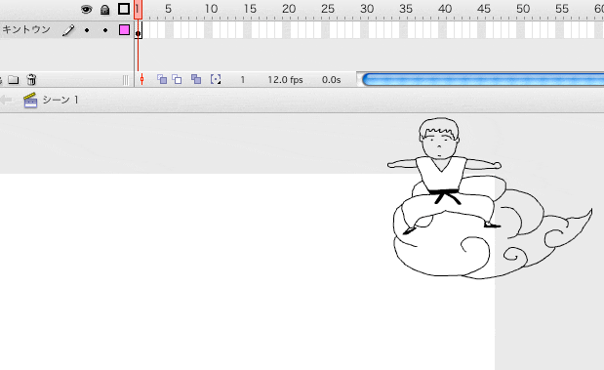Click the back arrow beside scene icon
The height and width of the screenshot is (370, 604).
tap(6, 101)
